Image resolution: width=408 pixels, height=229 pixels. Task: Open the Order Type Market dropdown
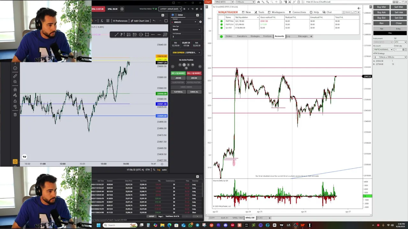(x=186, y=30)
